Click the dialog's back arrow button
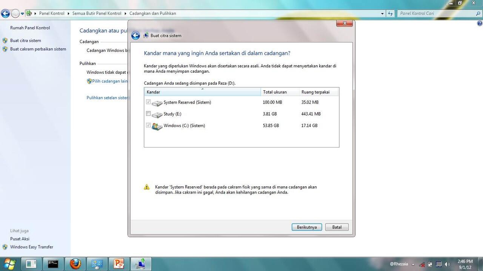This screenshot has width=483, height=271. (135, 36)
